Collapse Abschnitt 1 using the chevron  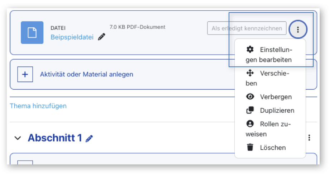(18, 138)
